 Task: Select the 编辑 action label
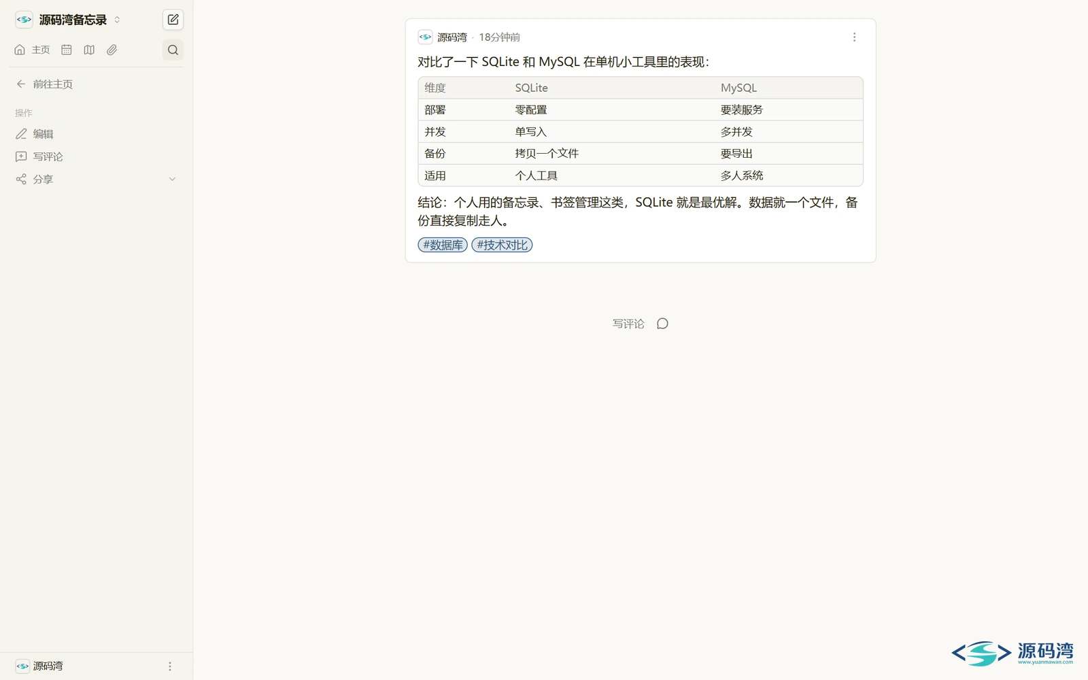click(43, 134)
